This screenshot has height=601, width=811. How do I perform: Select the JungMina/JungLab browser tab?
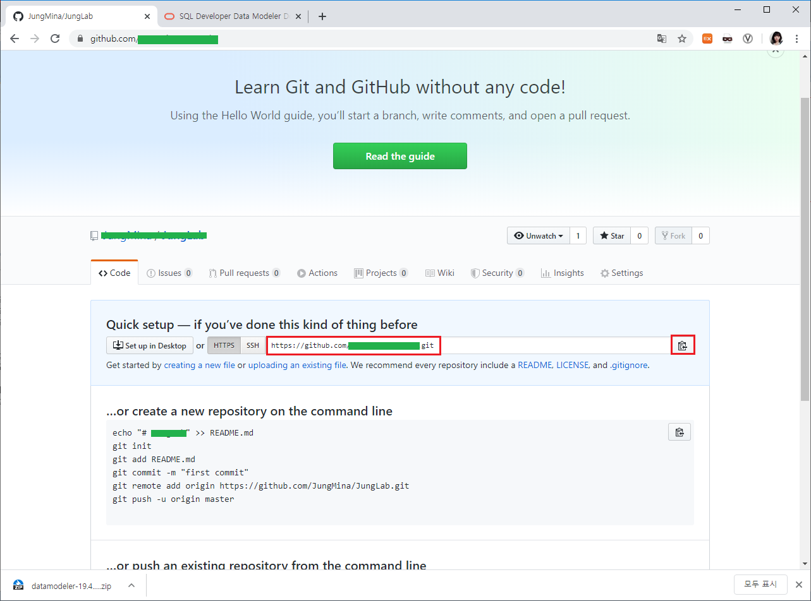[80, 16]
